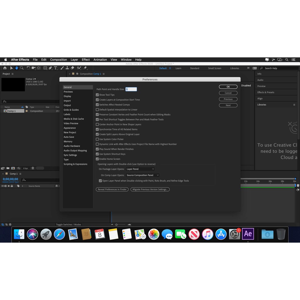Open After Effects icon in the Dock
The image size is (300, 300).
[x=248, y=234]
